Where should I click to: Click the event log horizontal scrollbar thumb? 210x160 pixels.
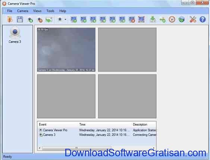point(76,148)
